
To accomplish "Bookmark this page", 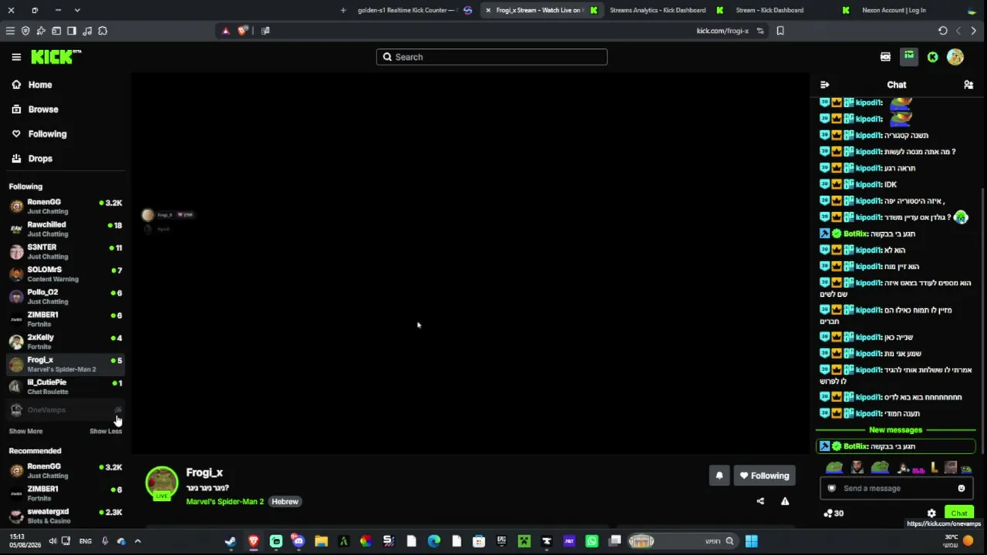I will click(x=780, y=31).
